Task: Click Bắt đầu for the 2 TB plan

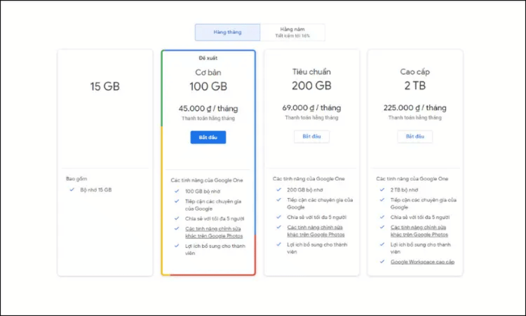Action: pos(415,137)
